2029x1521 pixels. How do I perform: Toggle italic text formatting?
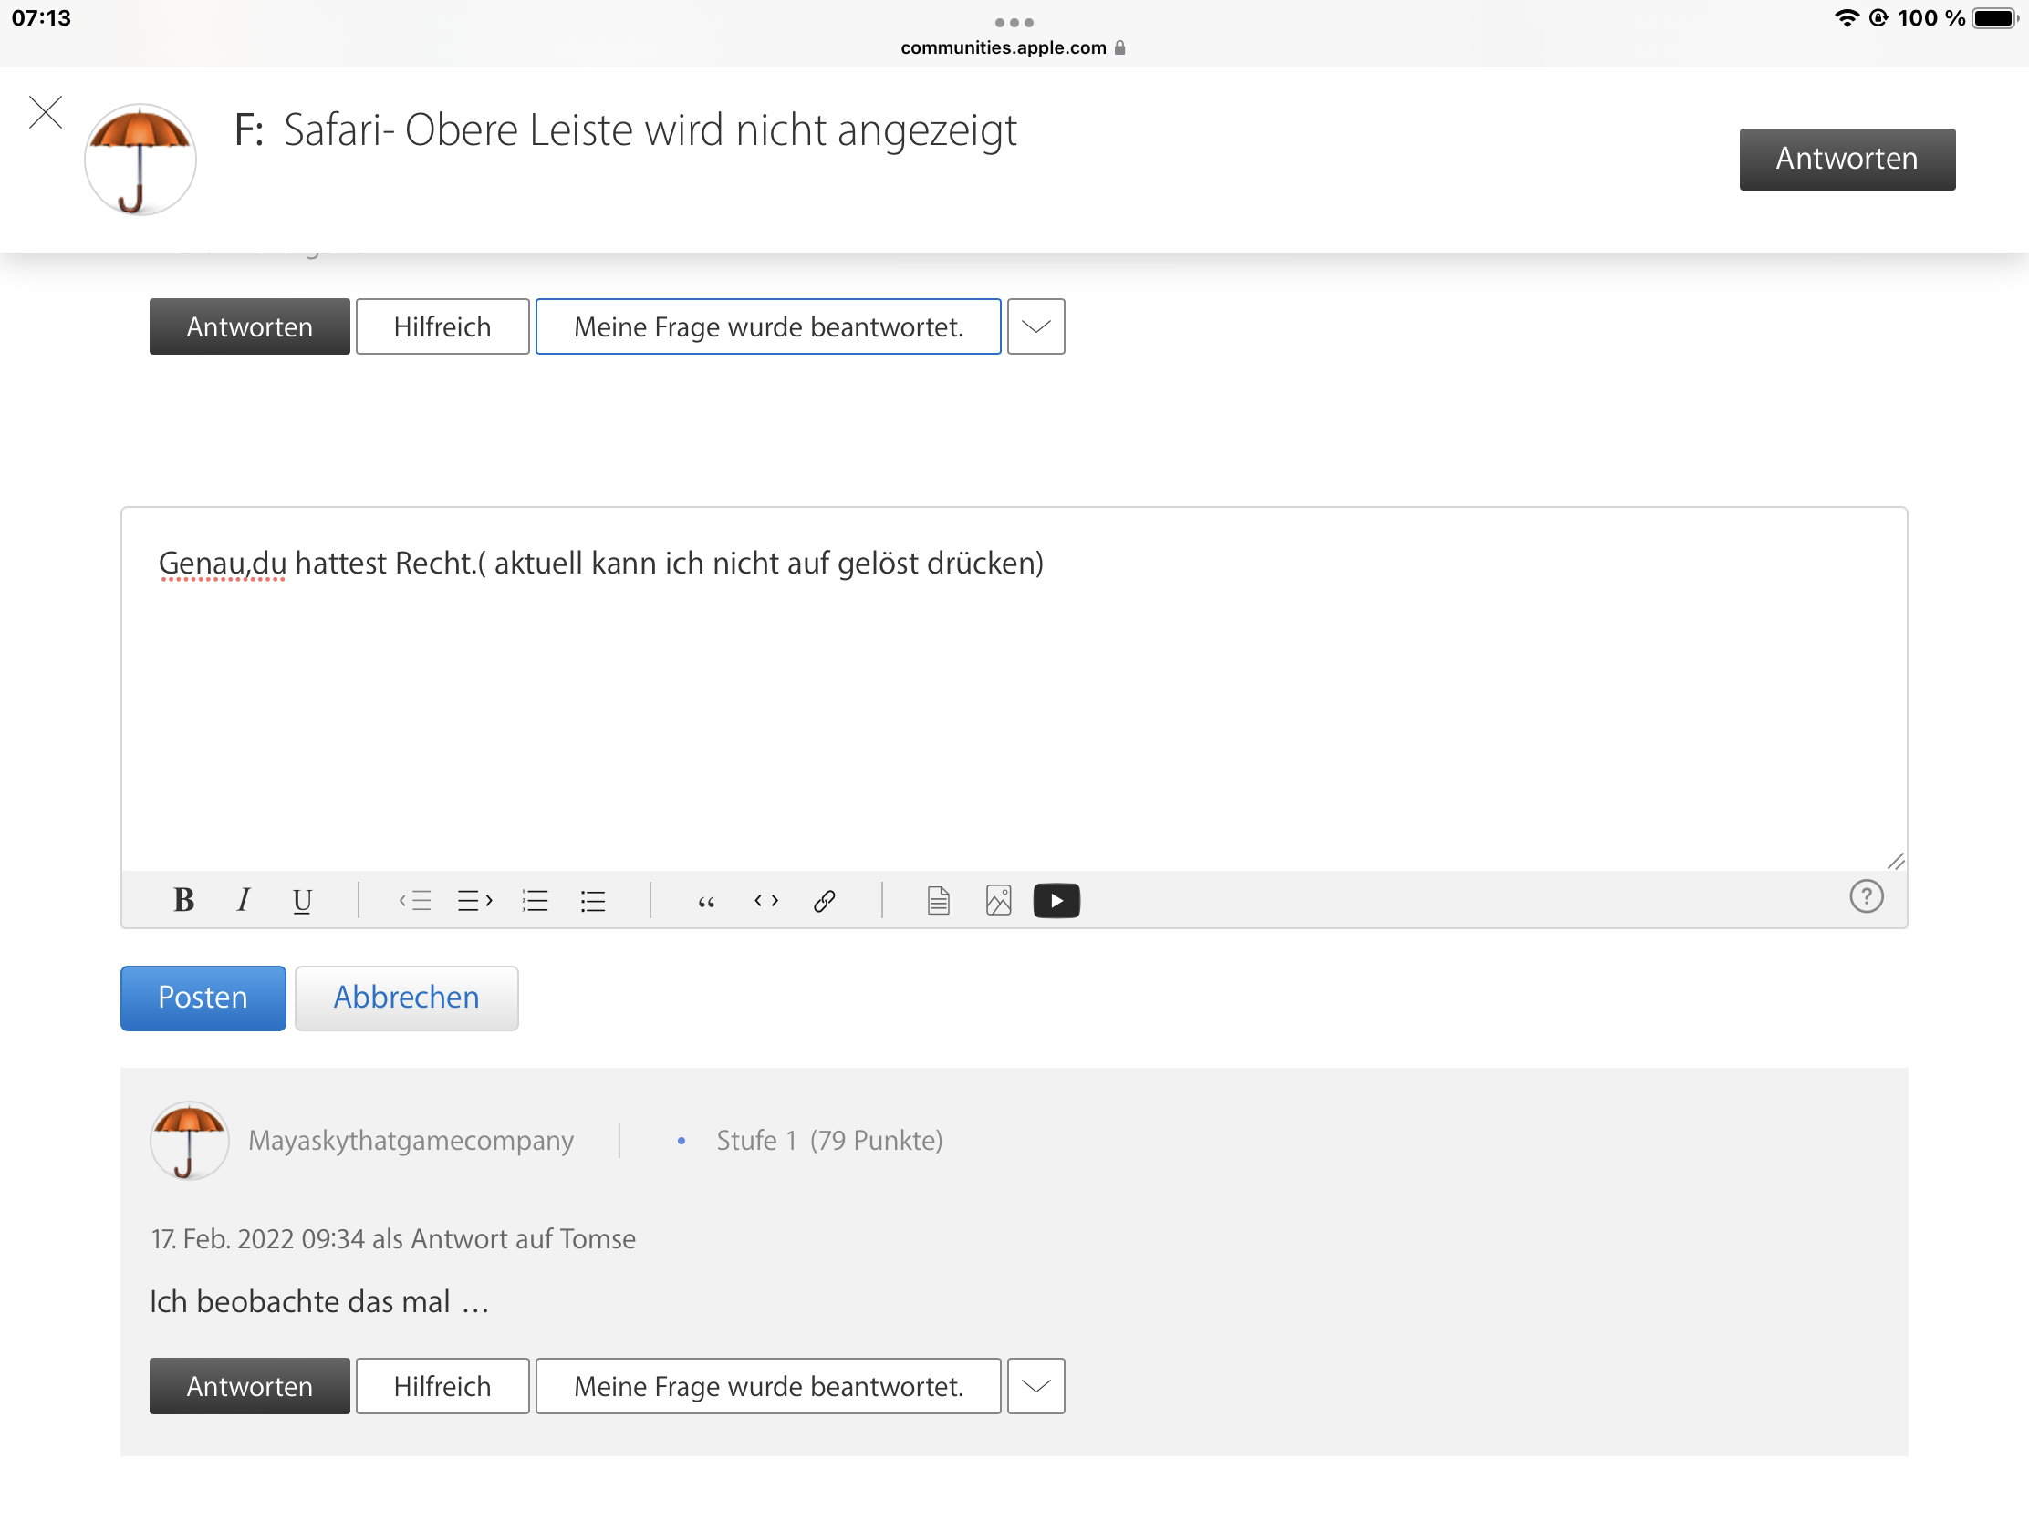point(243,900)
